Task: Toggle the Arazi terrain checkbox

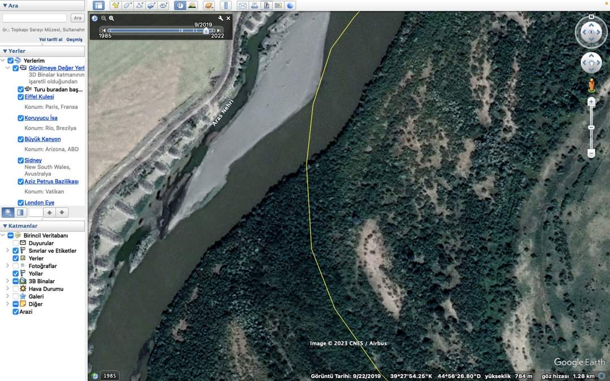Action: tap(16, 312)
